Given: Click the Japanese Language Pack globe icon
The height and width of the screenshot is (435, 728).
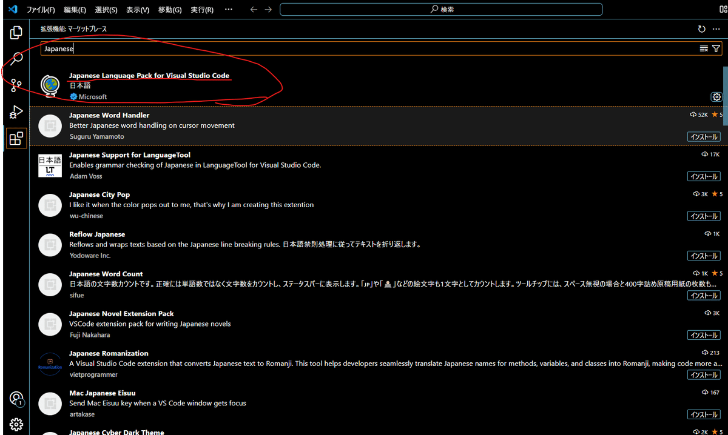Looking at the screenshot, I should (50, 86).
